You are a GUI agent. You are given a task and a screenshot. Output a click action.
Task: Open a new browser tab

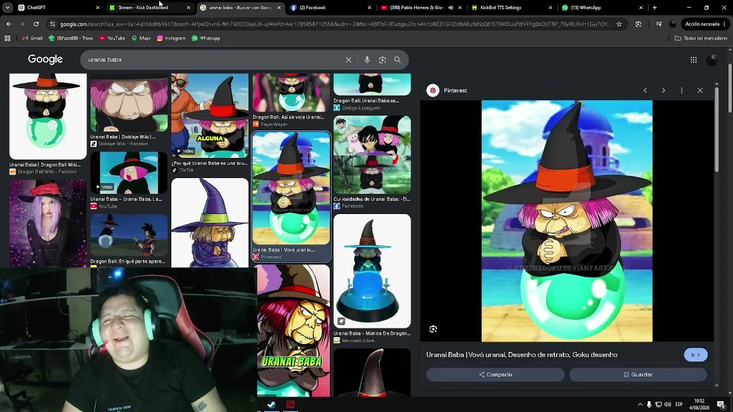click(x=655, y=7)
